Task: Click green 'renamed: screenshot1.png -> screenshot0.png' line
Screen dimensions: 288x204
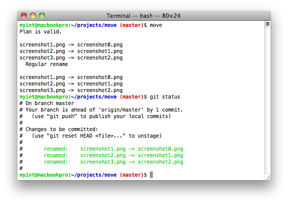Action: click(113, 149)
